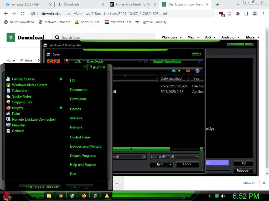The width and height of the screenshot is (269, 201).
Task: Click the Search Downloads field
Action: click(176, 62)
